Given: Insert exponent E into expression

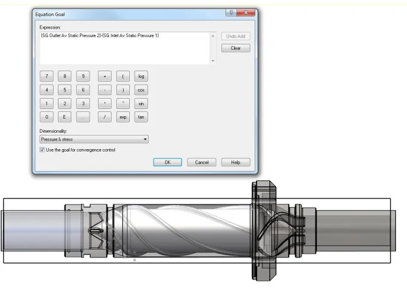Looking at the screenshot, I should pos(65,117).
